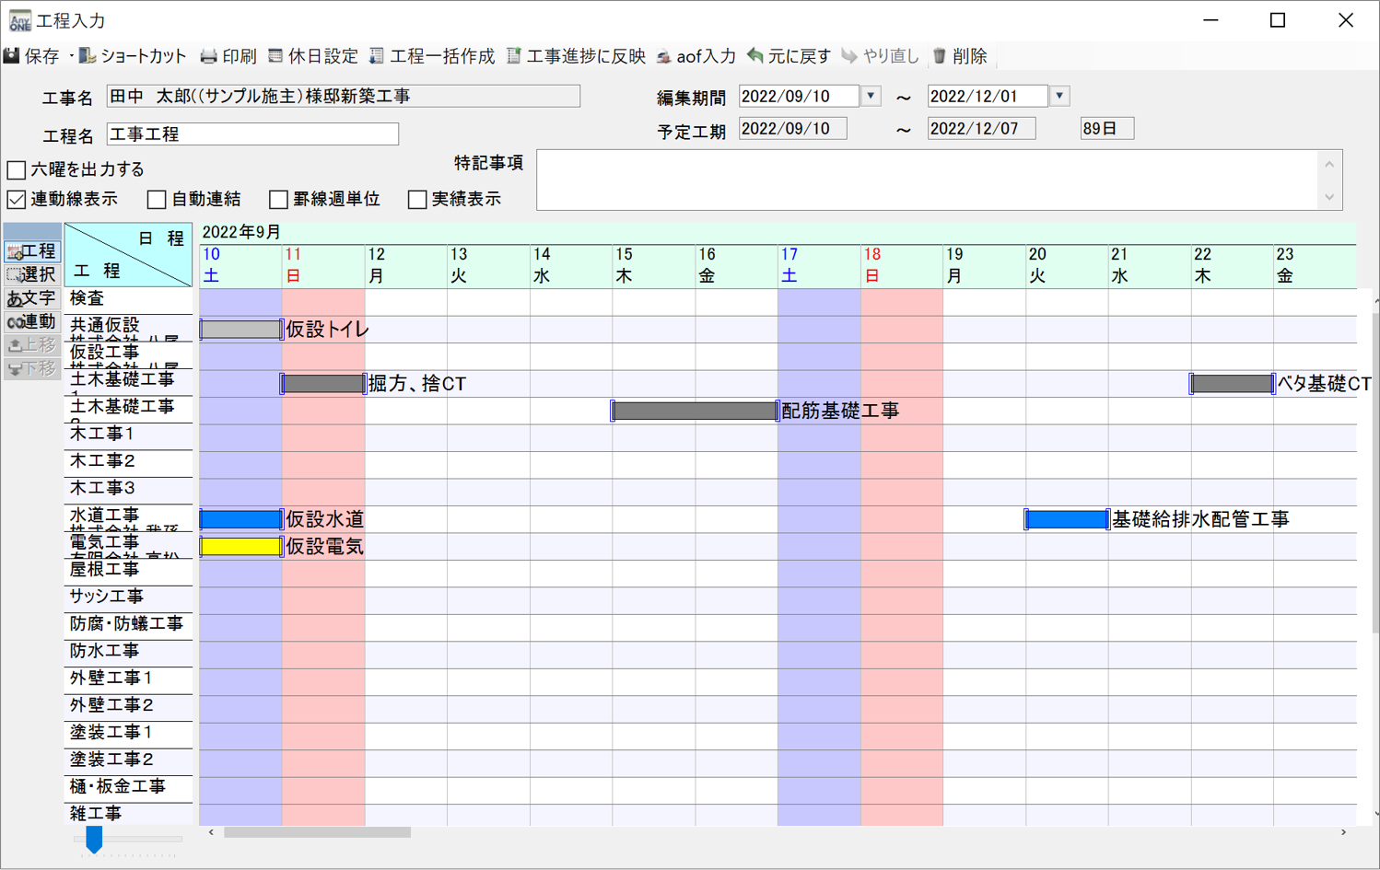Open the ショートカット shortcut tool
Screen dimensions: 1380x870
click(x=88, y=56)
